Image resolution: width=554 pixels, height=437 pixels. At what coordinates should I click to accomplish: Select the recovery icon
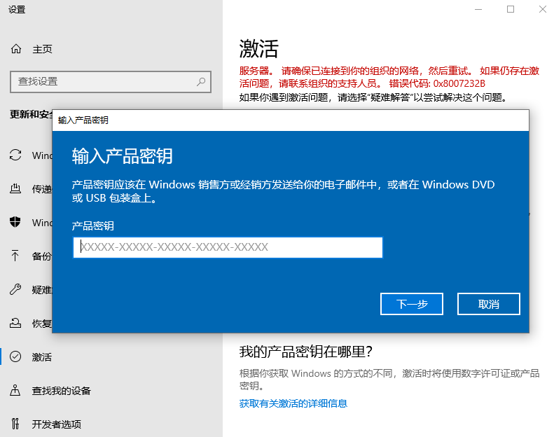click(x=15, y=323)
